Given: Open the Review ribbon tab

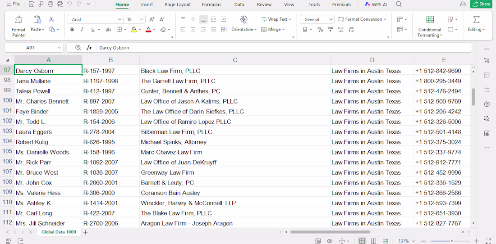Looking at the screenshot, I should (264, 5).
